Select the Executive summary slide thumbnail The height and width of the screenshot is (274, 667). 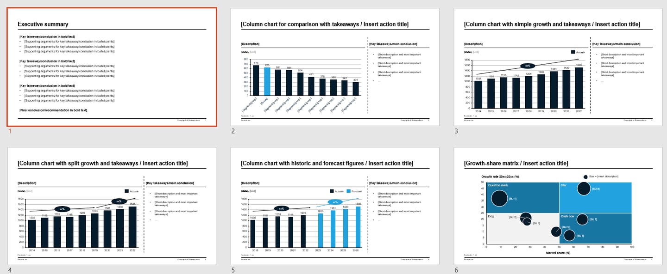point(112,67)
